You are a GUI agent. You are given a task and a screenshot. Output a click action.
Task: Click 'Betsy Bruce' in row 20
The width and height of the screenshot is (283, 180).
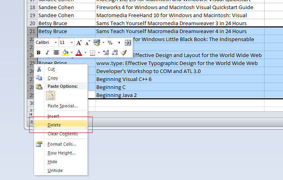point(66,23)
